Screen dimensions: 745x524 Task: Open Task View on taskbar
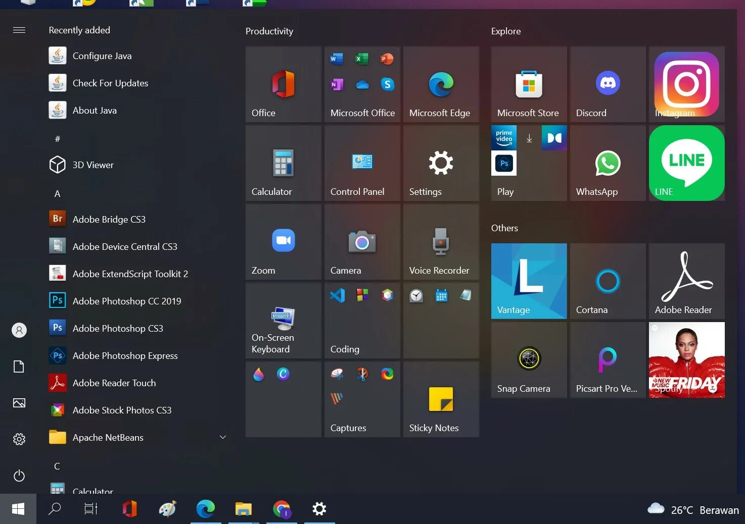[91, 509]
